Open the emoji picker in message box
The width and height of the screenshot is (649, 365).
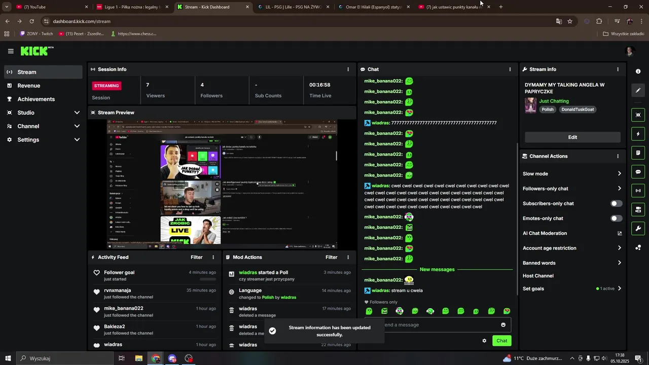(503, 325)
